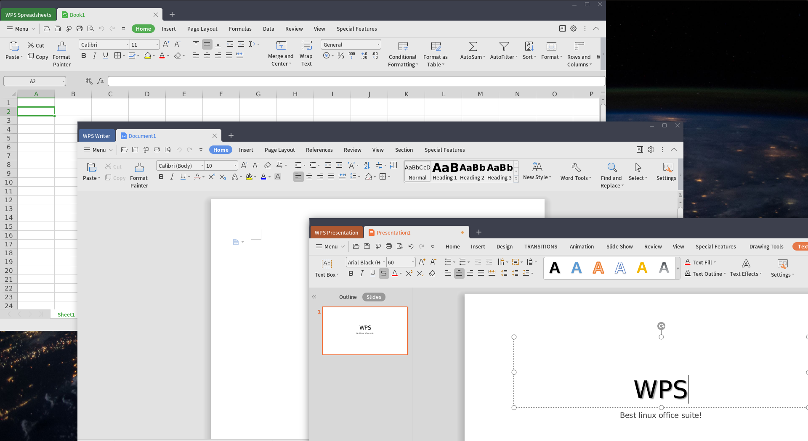The width and height of the screenshot is (808, 441).
Task: Toggle Underline in Spreadsheets ribbon
Action: click(x=106, y=55)
